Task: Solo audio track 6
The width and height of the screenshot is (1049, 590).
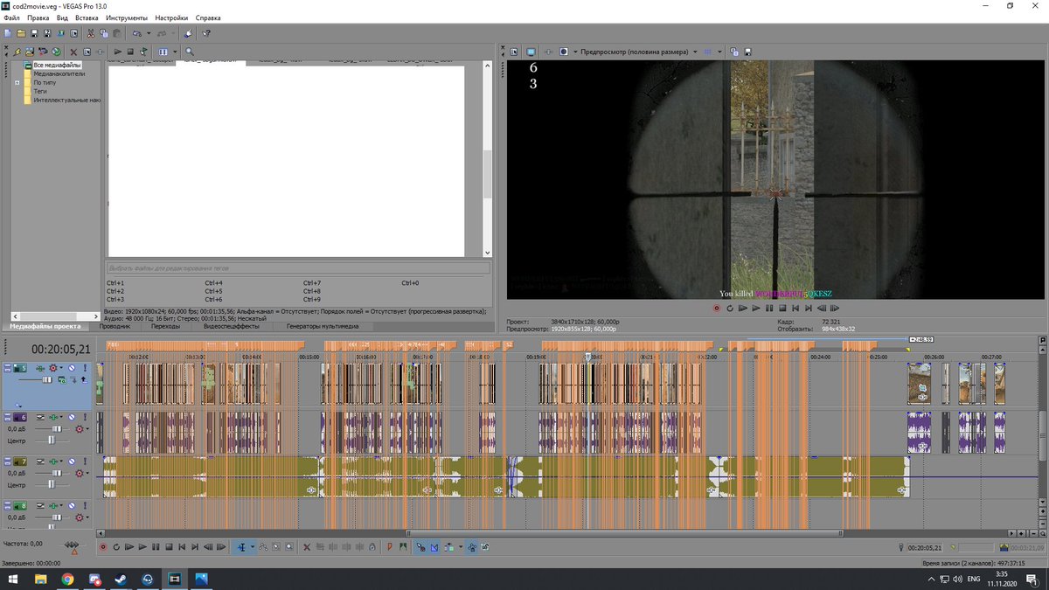Action: coord(85,417)
